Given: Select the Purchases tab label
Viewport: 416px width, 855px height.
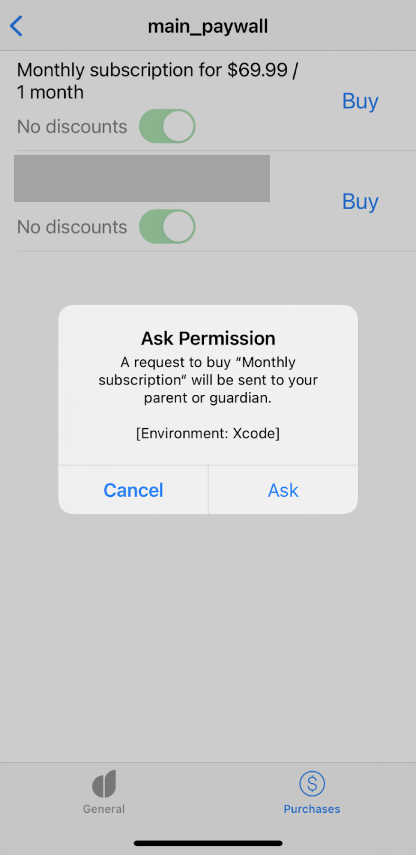Looking at the screenshot, I should pyautogui.click(x=312, y=809).
